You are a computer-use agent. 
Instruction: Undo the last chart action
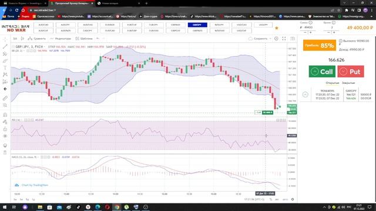click(x=98, y=39)
